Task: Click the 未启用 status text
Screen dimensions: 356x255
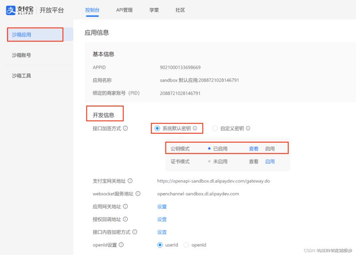Action: [x=220, y=161]
